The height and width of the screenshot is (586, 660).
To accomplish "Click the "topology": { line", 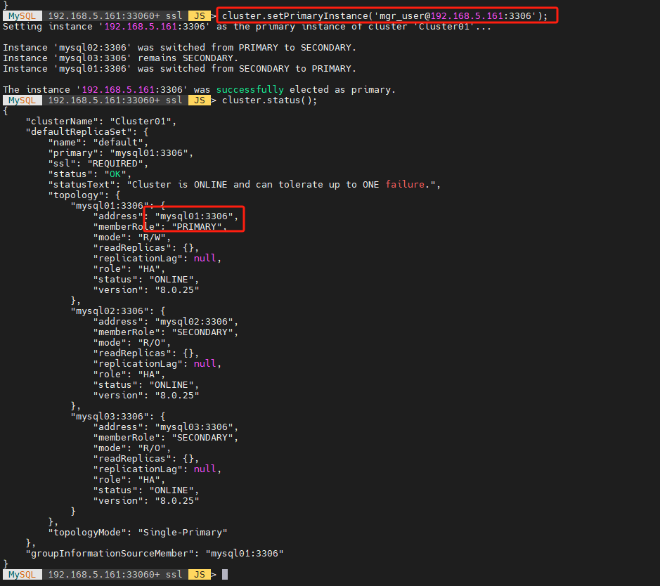I will 84,195.
